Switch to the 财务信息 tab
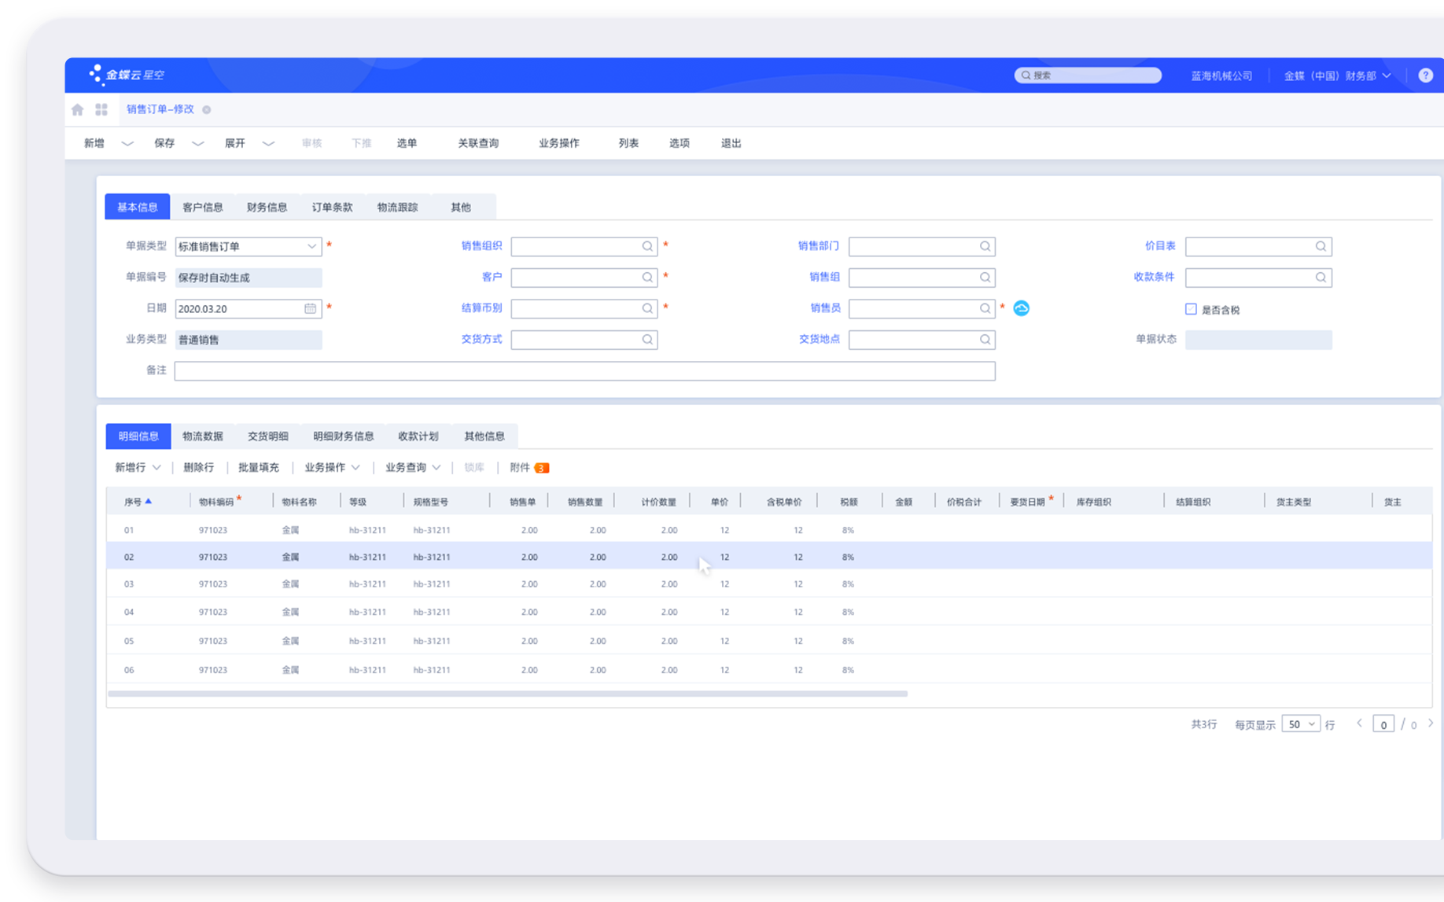The image size is (1444, 902). 267,208
